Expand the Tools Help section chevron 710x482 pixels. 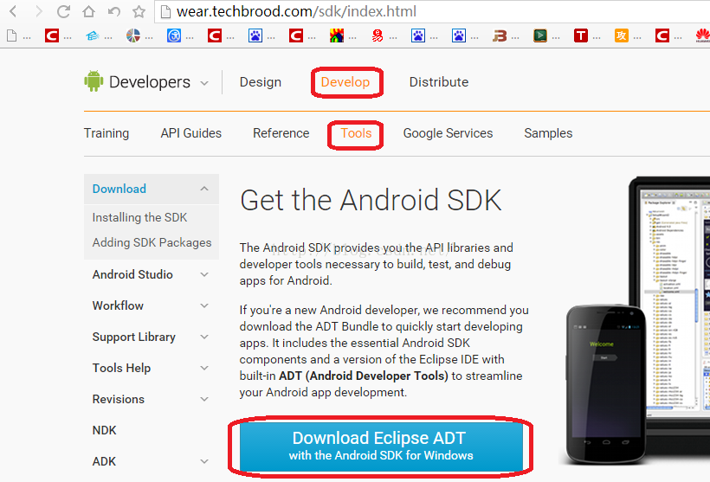pos(204,369)
